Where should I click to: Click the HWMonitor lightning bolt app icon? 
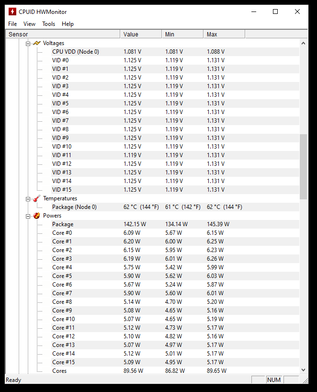(12, 12)
